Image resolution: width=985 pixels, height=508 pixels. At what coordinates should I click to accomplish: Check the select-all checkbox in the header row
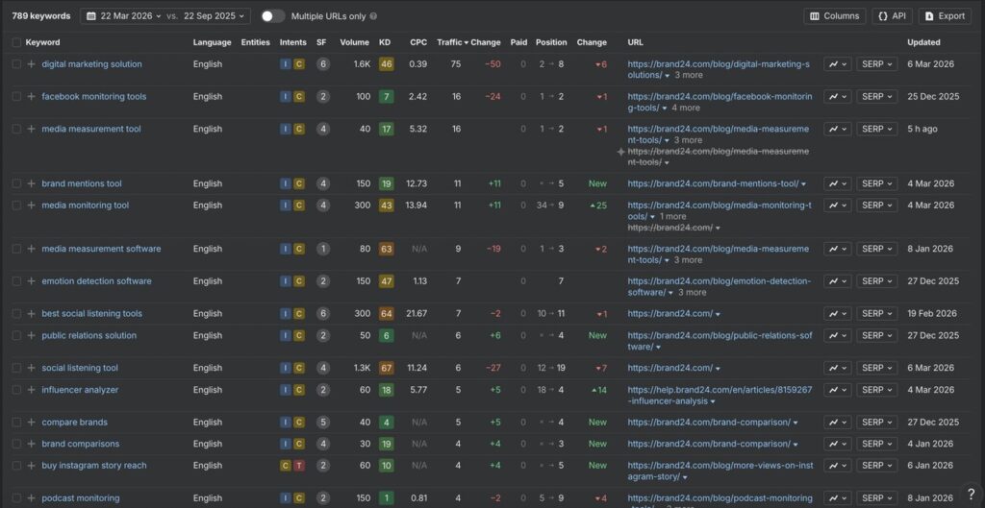[x=16, y=42]
